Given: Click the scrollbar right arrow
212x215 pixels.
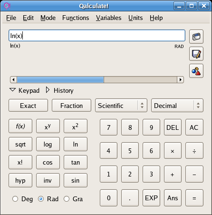Looking at the screenshot, I should pyautogui.click(x=180, y=79).
